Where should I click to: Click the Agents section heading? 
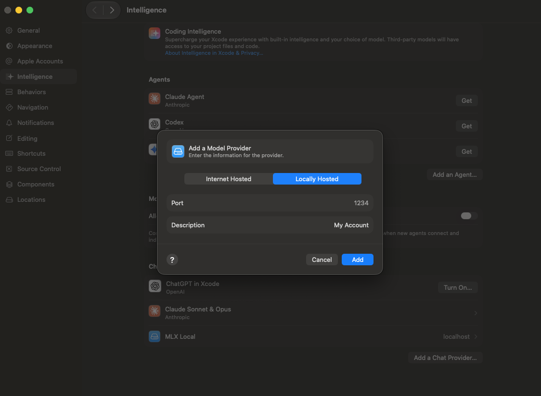[159, 79]
